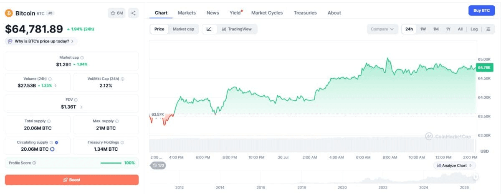This screenshot has width=501, height=194.
Task: Switch to the Markets tab
Action: point(187,13)
